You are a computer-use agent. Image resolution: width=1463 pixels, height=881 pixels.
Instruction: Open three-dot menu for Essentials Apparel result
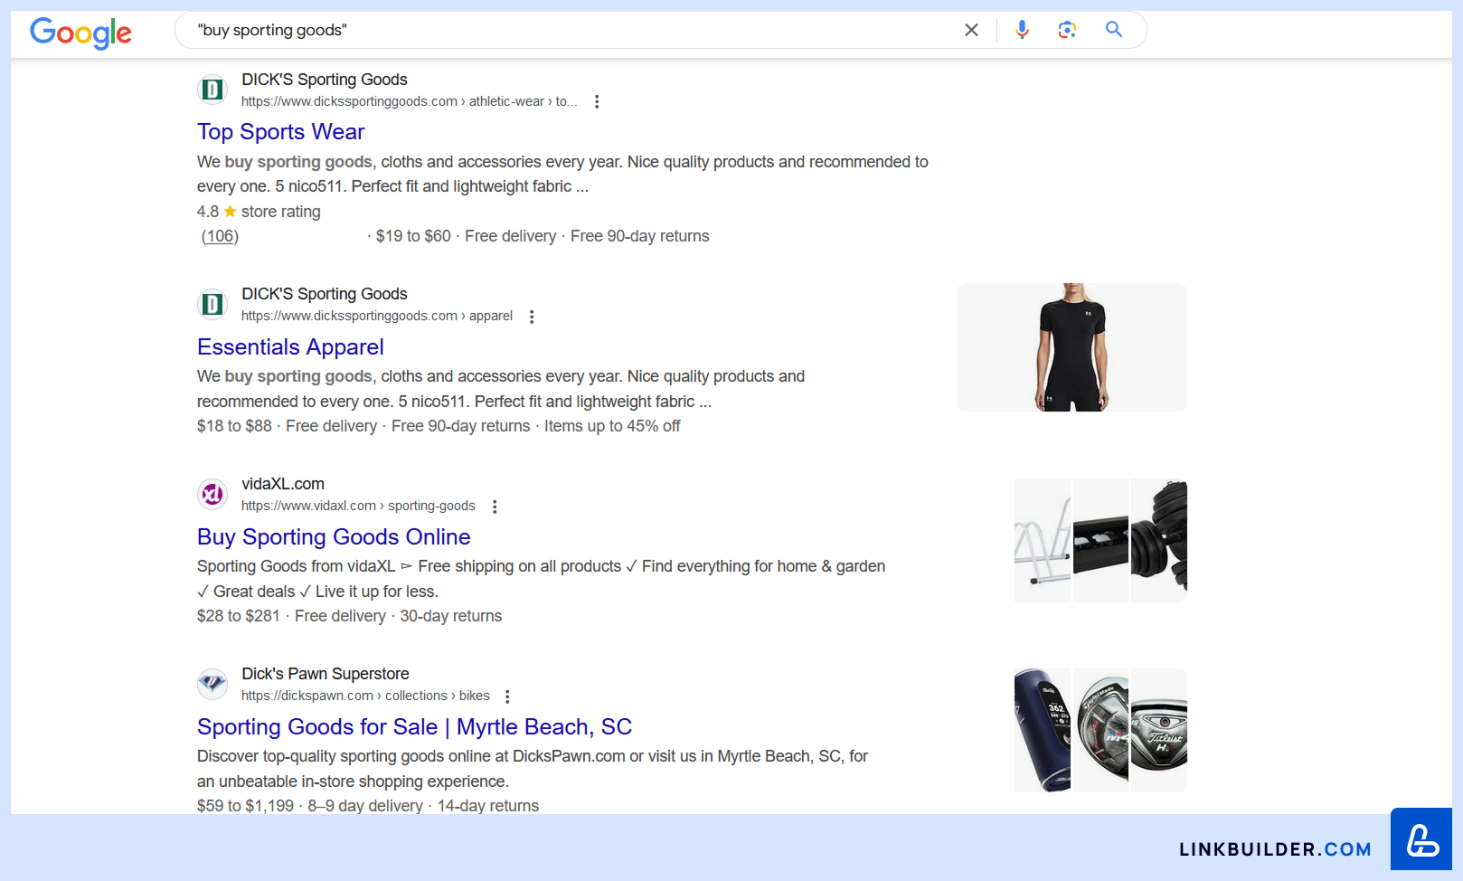(532, 317)
